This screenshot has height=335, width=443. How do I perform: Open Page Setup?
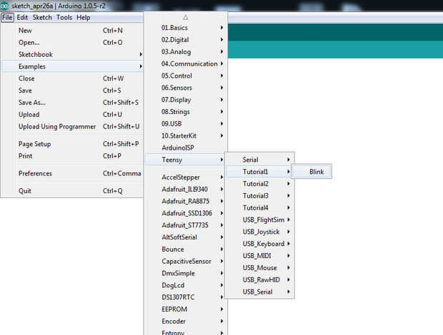(72, 144)
